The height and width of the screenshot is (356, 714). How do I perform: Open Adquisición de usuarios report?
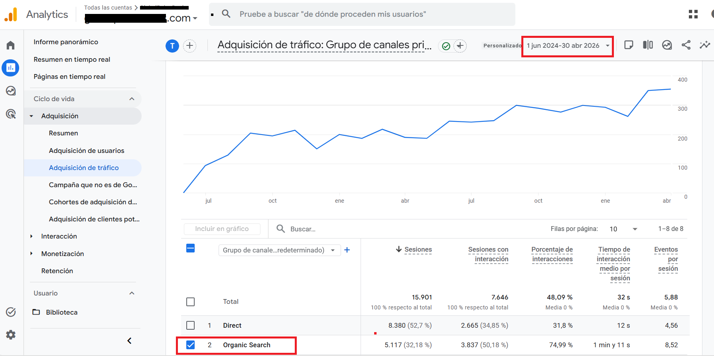(x=87, y=151)
